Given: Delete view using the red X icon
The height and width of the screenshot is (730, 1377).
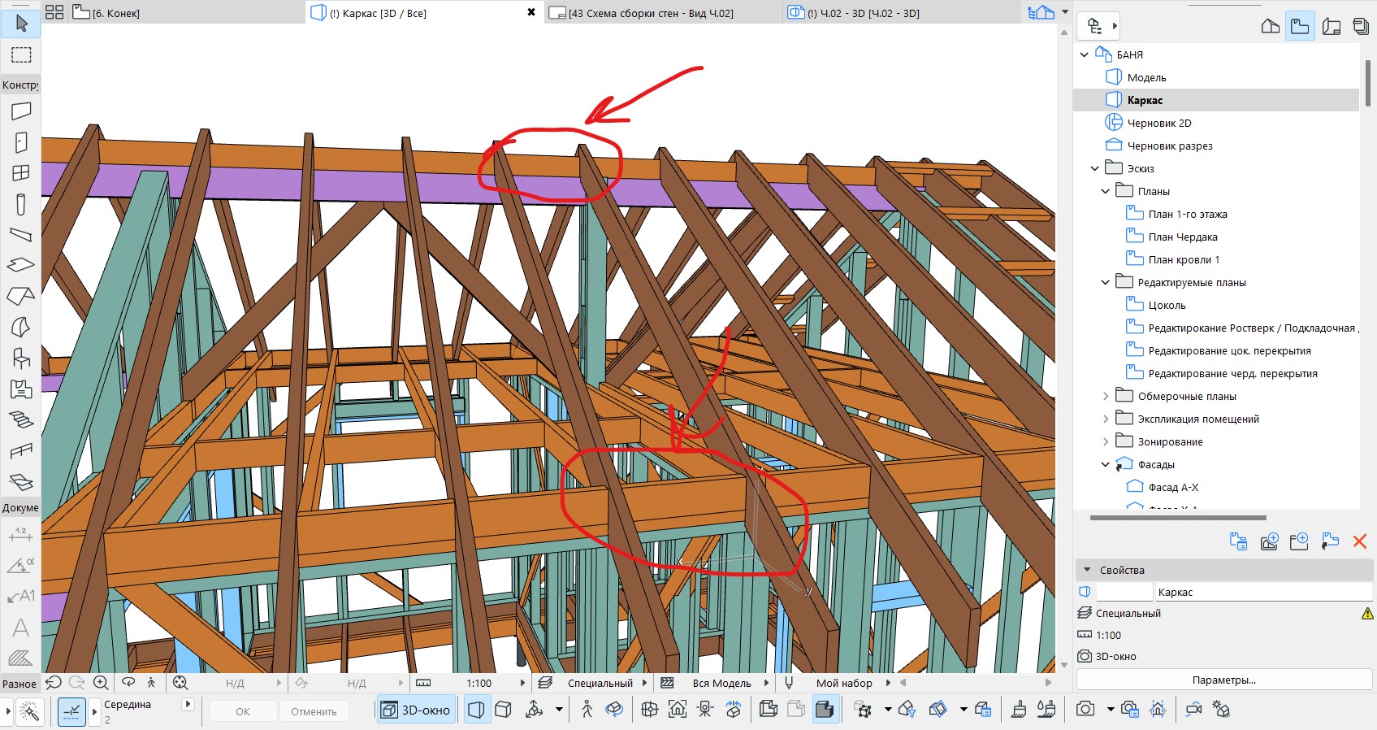Looking at the screenshot, I should [x=1359, y=541].
